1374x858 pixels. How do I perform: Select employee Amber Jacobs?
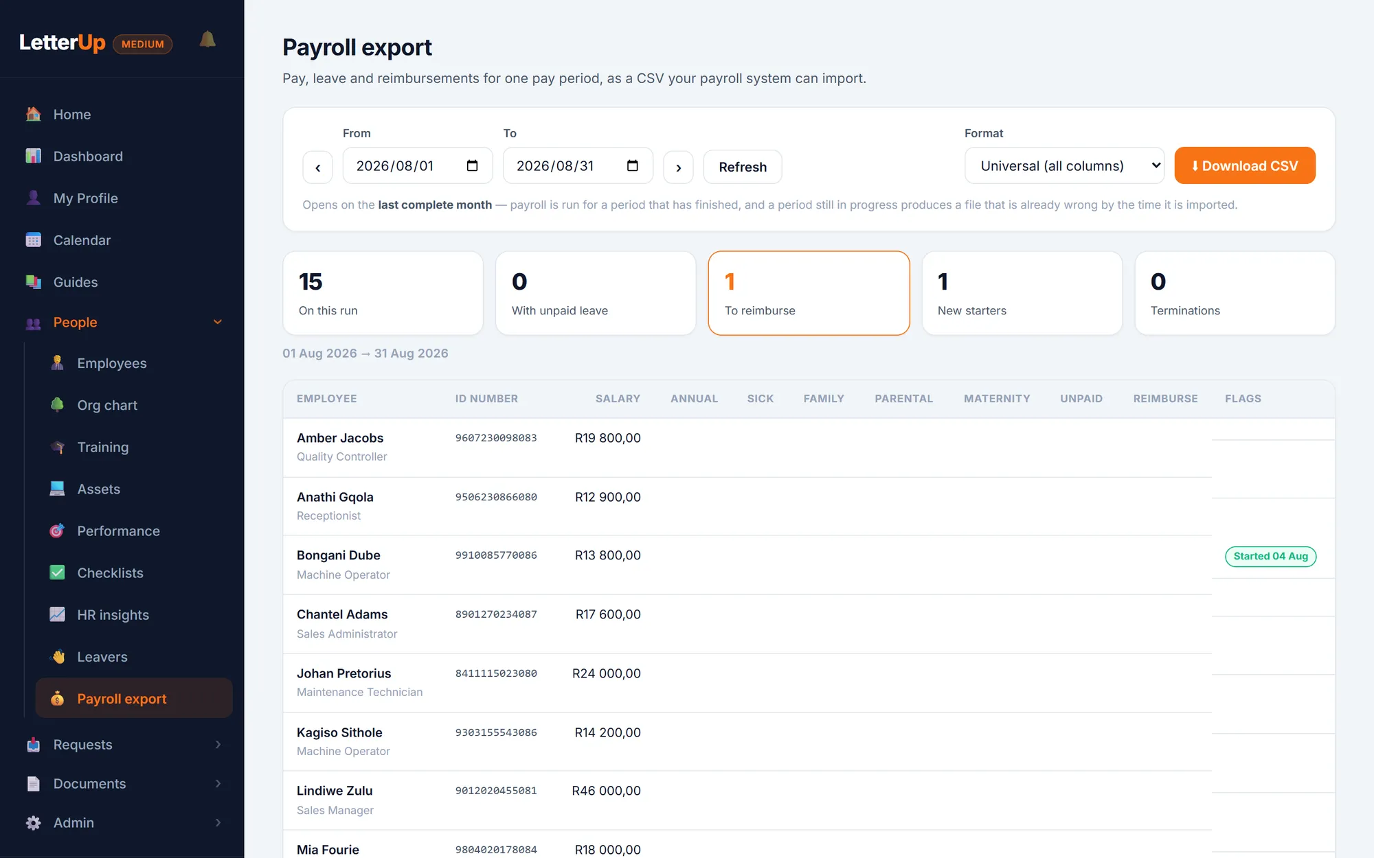coord(340,438)
